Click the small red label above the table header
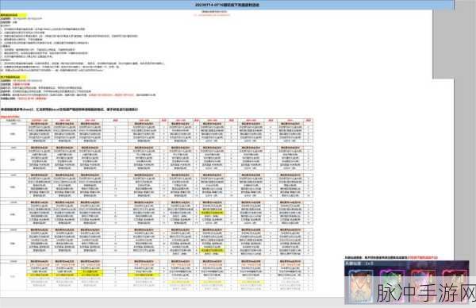 click(x=10, y=117)
